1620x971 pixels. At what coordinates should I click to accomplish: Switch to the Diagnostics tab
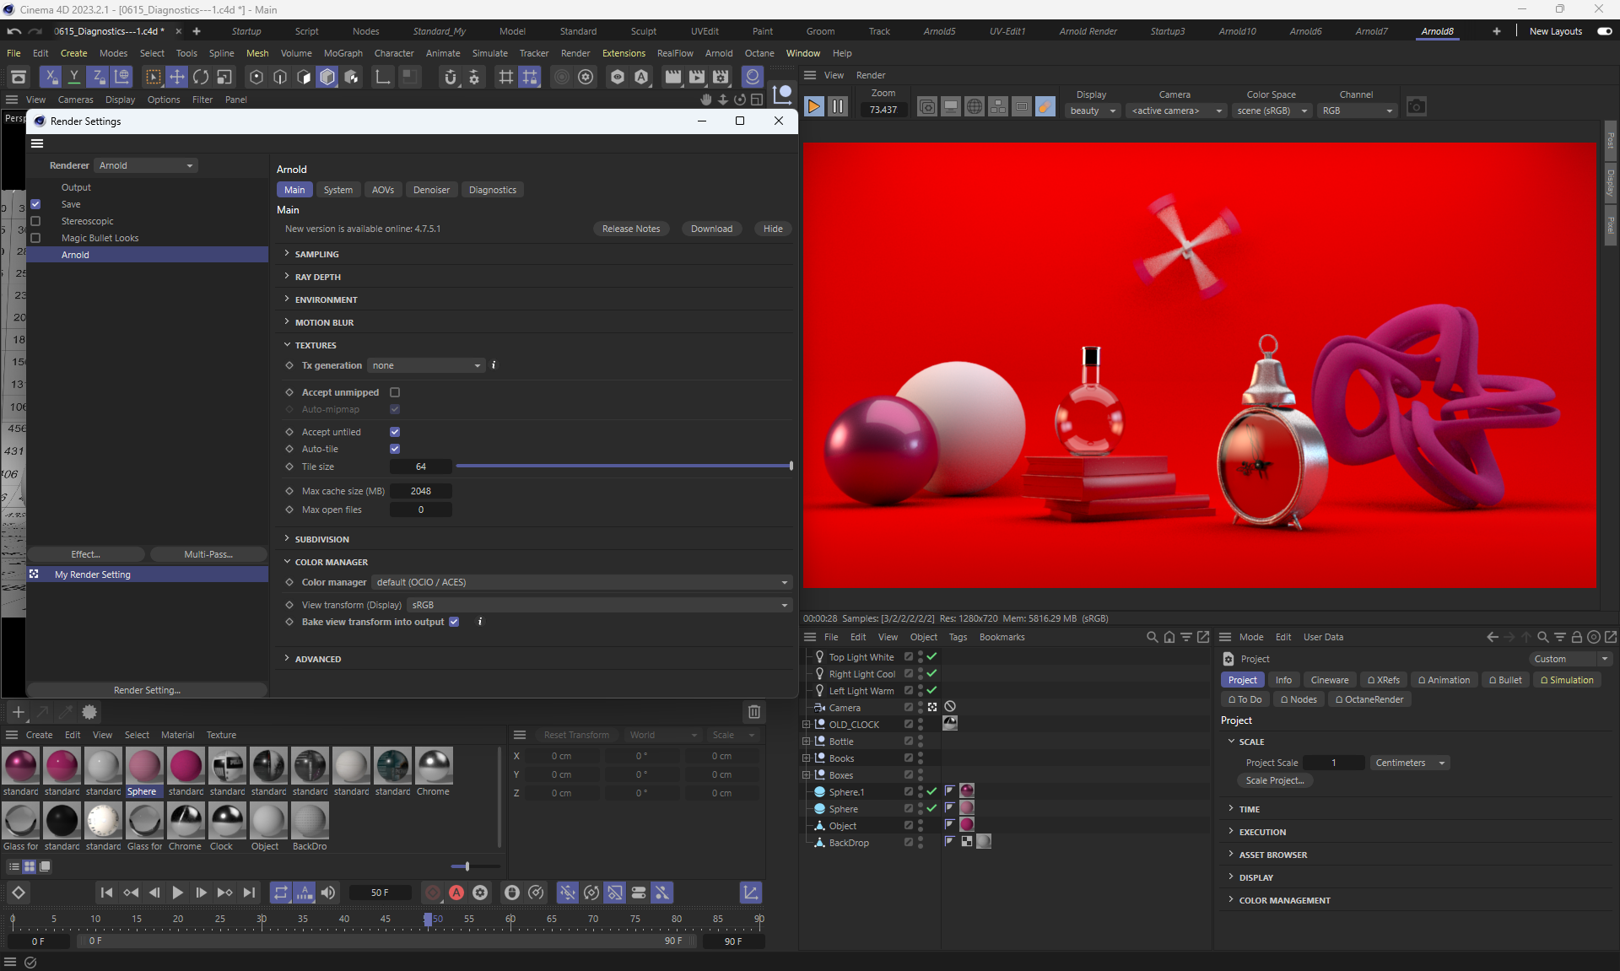point(492,190)
